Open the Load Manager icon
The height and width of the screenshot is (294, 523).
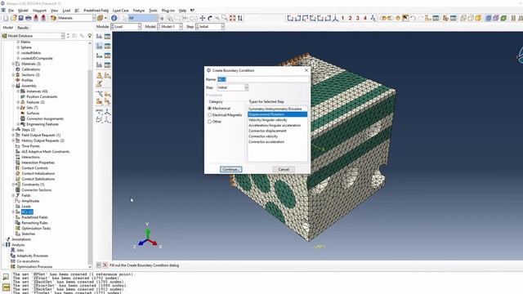(x=107, y=36)
